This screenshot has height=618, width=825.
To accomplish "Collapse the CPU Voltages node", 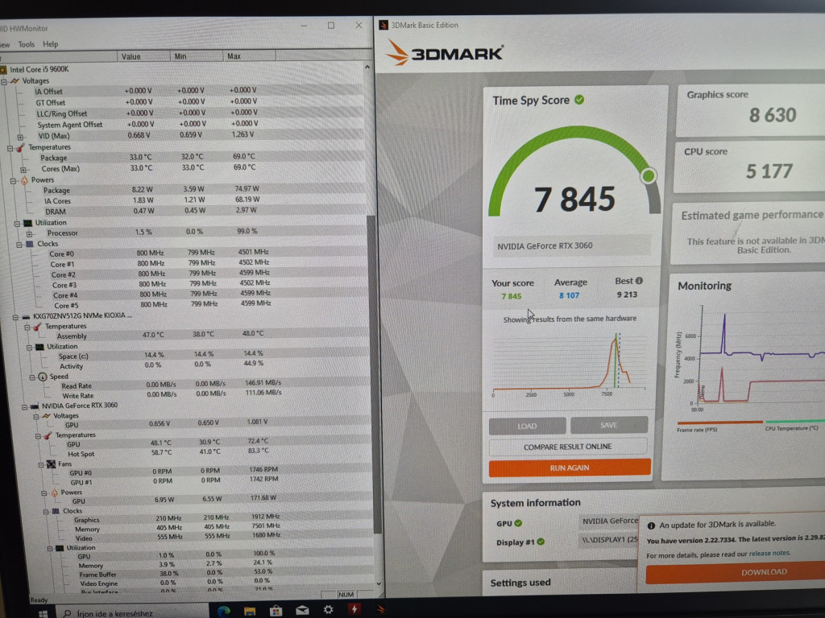I will coord(4,81).
